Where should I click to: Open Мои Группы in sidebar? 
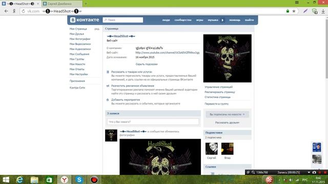point(77,59)
